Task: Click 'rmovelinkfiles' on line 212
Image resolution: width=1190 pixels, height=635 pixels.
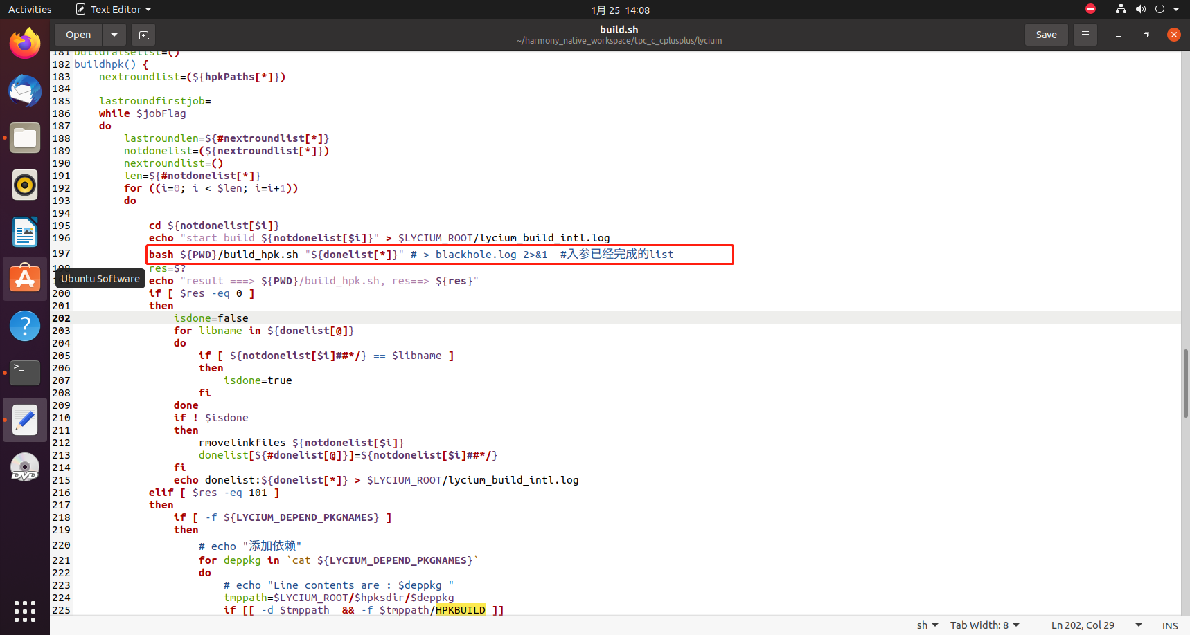Action: coord(242,443)
